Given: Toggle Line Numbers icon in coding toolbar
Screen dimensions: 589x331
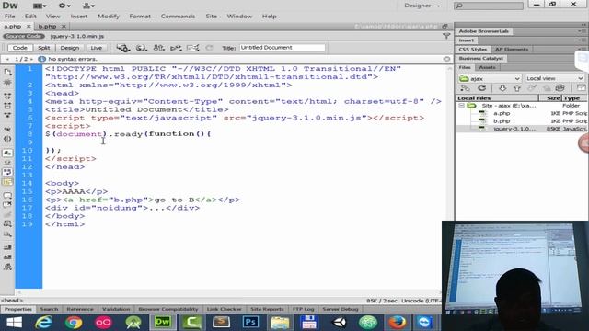Looking at the screenshot, I should point(7,154).
